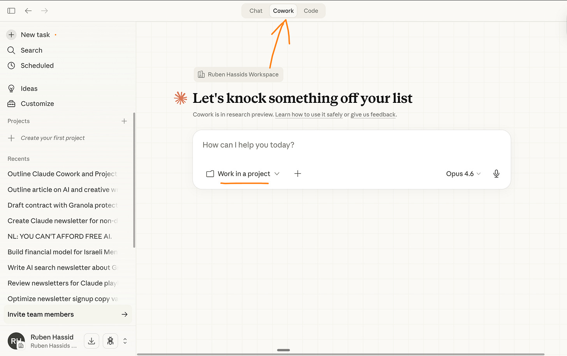The image size is (567, 356).
Task: Open recent 'Outline article on AI and creative'
Action: (x=62, y=190)
